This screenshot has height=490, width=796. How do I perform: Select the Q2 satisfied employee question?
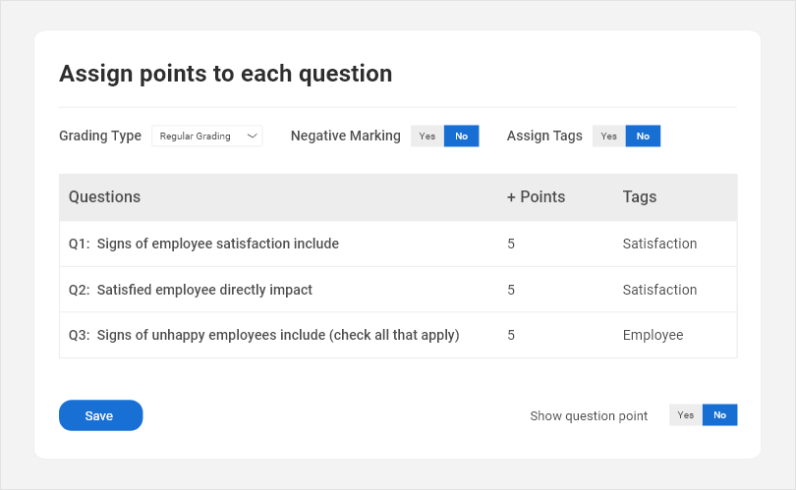[x=191, y=290]
